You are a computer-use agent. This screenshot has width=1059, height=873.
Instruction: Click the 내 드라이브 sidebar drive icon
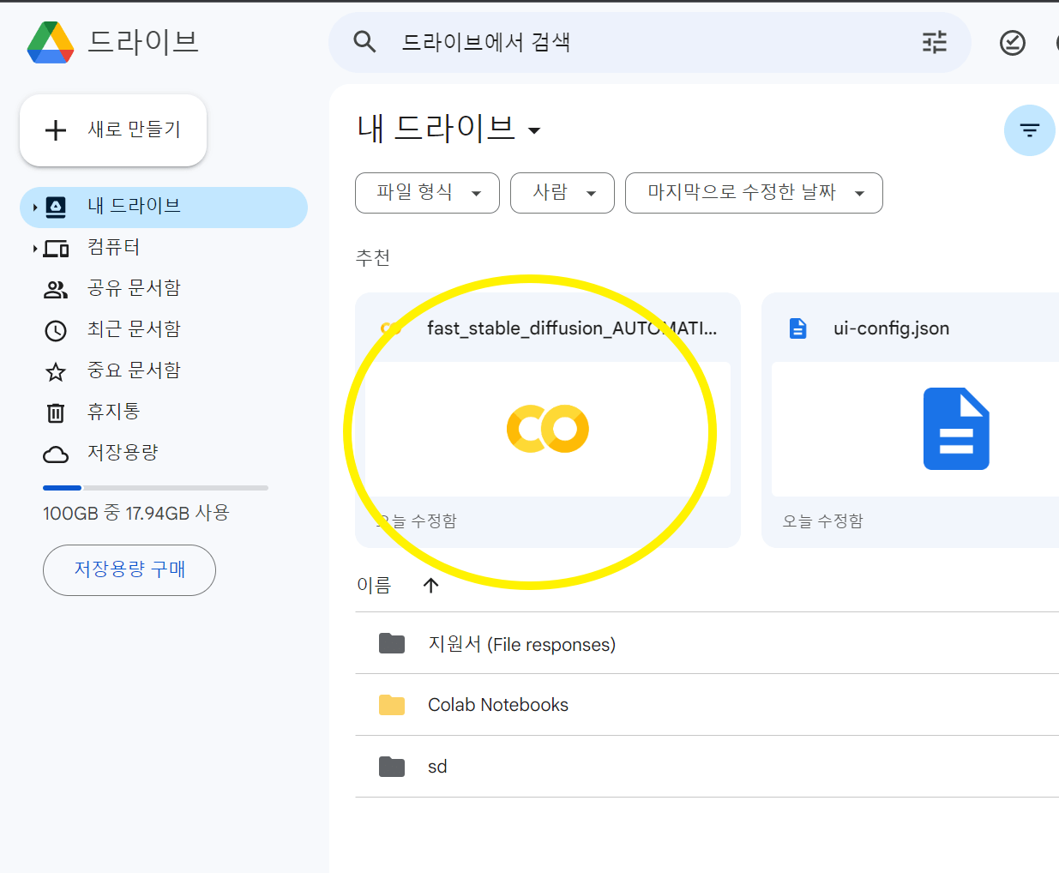[x=56, y=207]
